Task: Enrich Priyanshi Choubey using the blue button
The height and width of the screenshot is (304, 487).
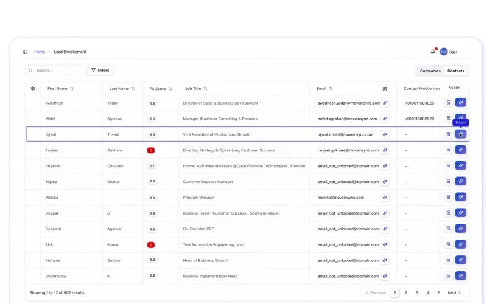Action: (461, 165)
